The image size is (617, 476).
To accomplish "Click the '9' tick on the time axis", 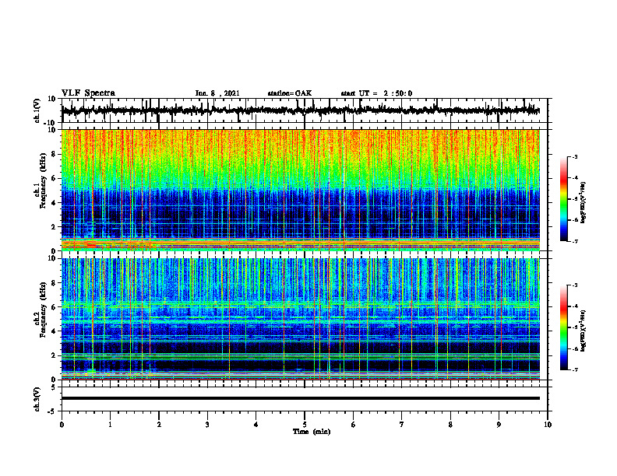I will pos(499,425).
